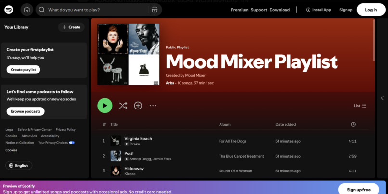This screenshot has height=194, width=388.
Task: Click the Sign up link
Action: click(x=346, y=10)
